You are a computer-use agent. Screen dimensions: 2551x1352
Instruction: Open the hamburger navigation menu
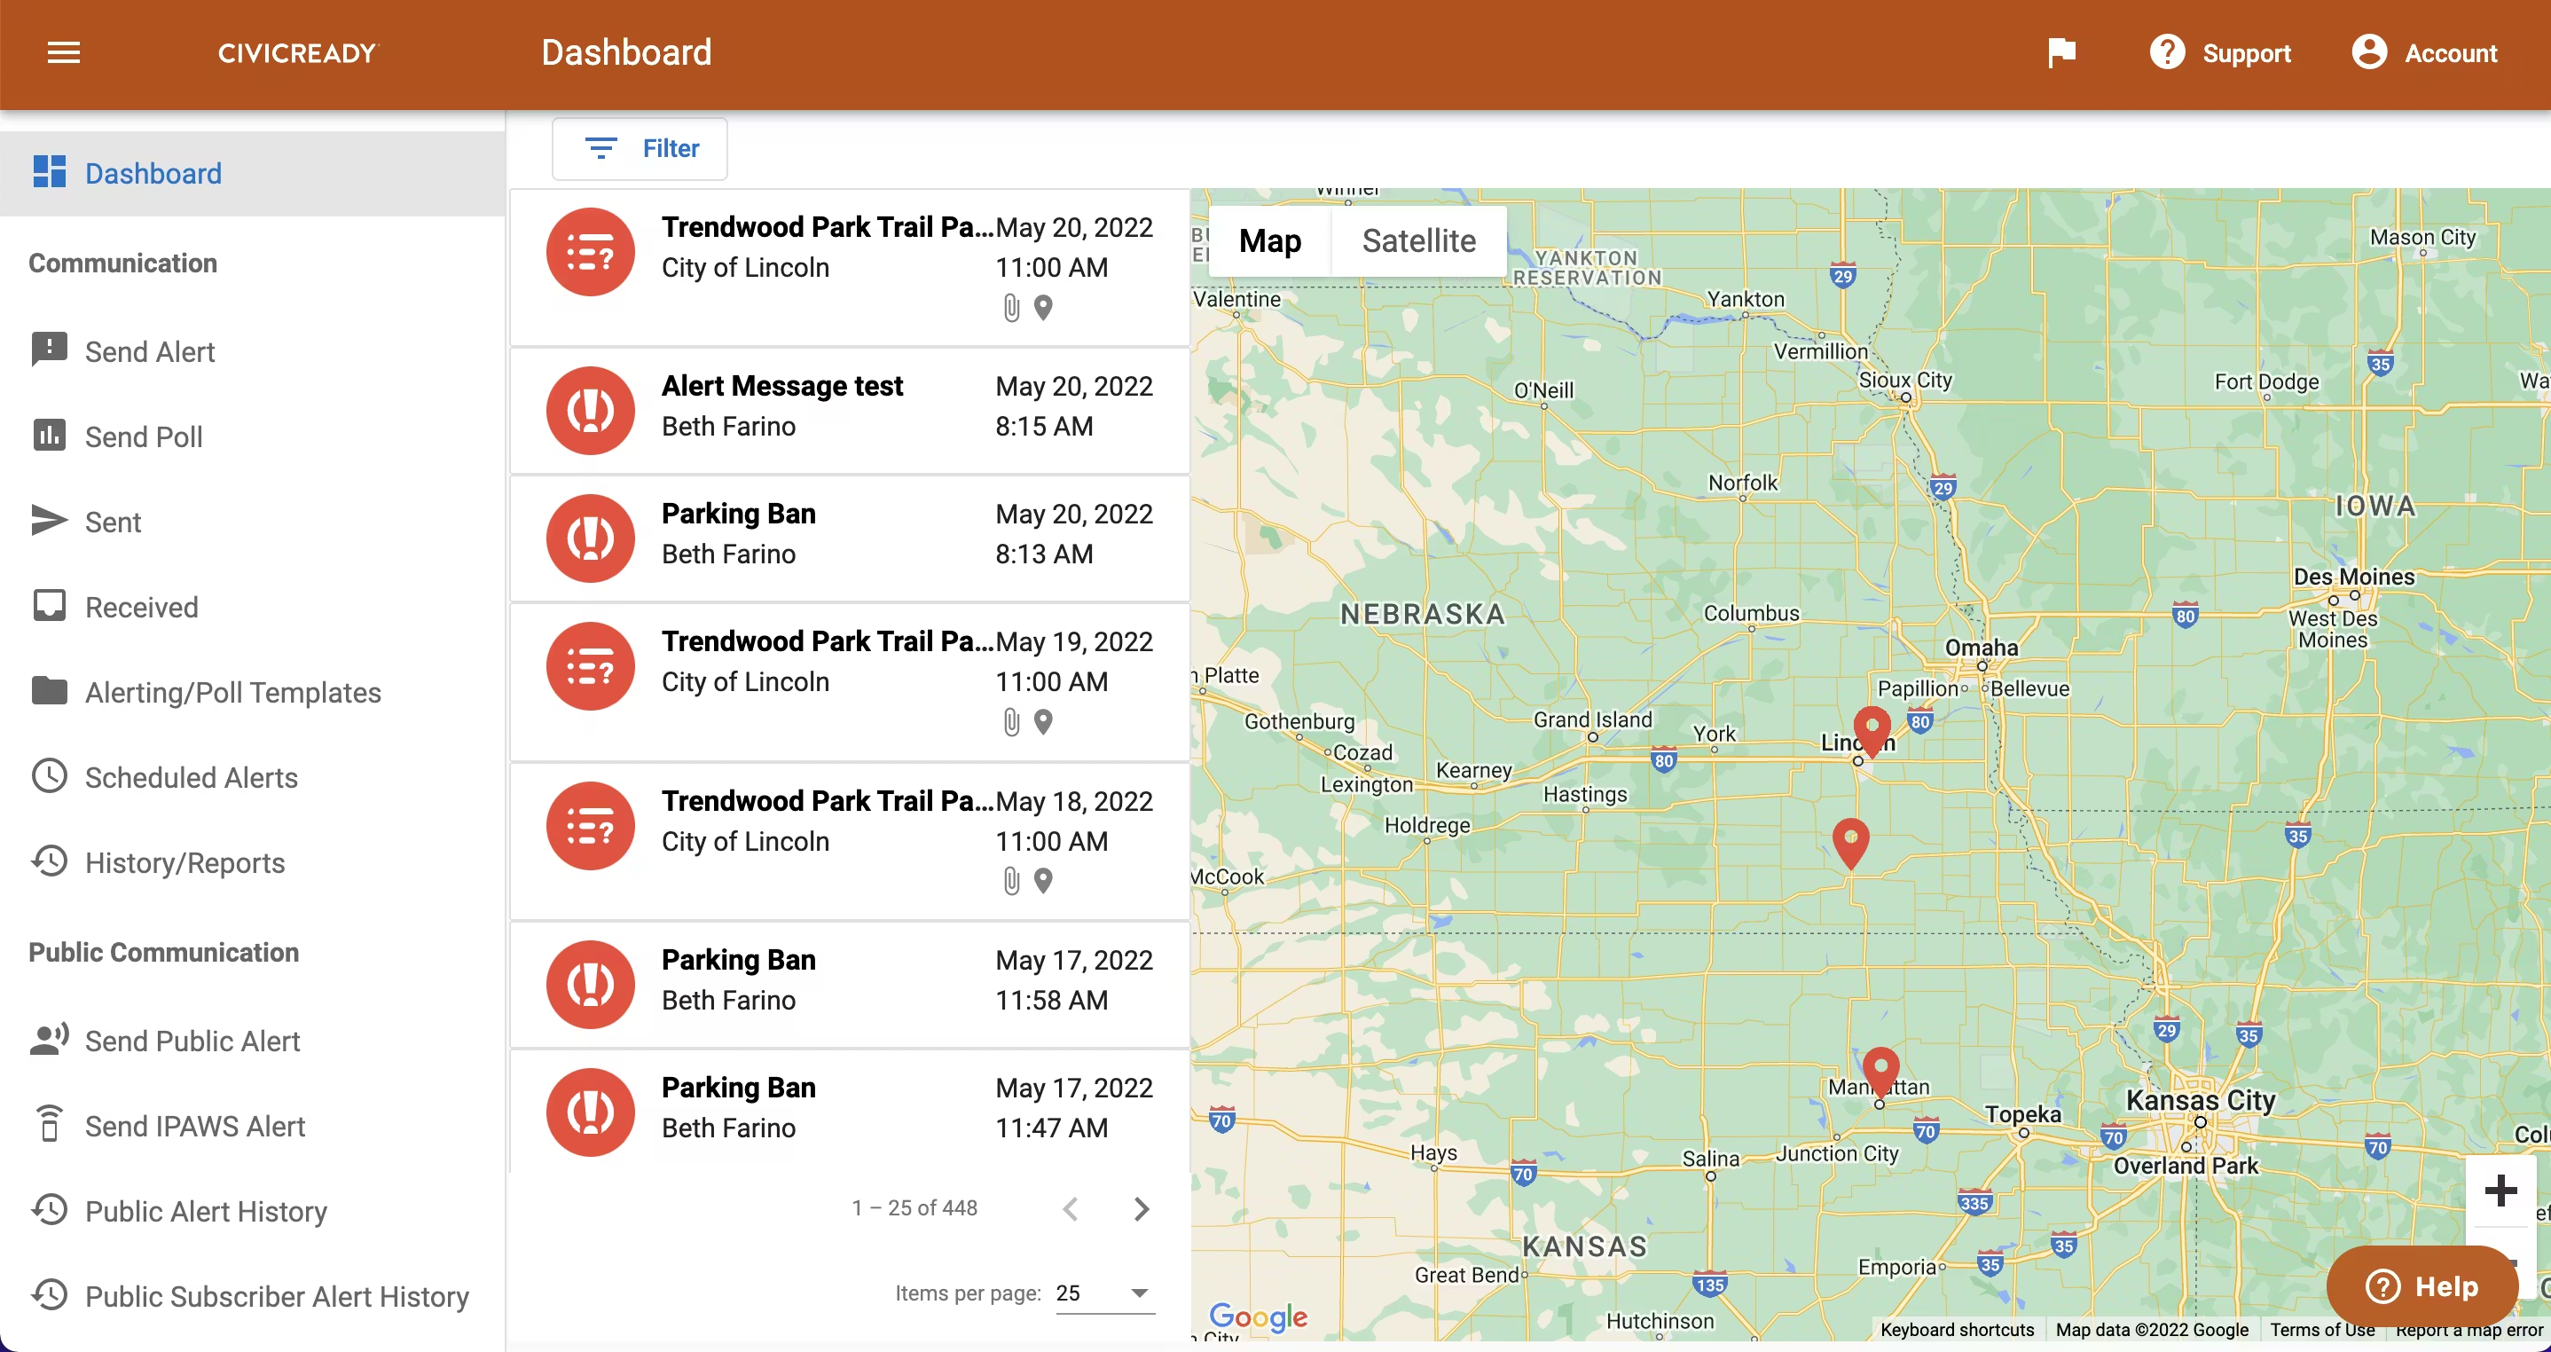(x=63, y=52)
